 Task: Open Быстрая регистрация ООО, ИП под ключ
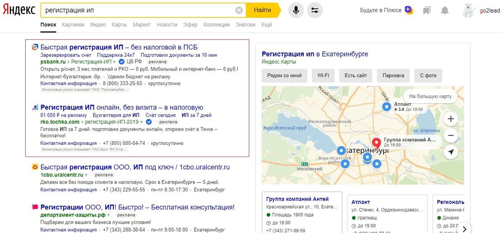[135, 167]
